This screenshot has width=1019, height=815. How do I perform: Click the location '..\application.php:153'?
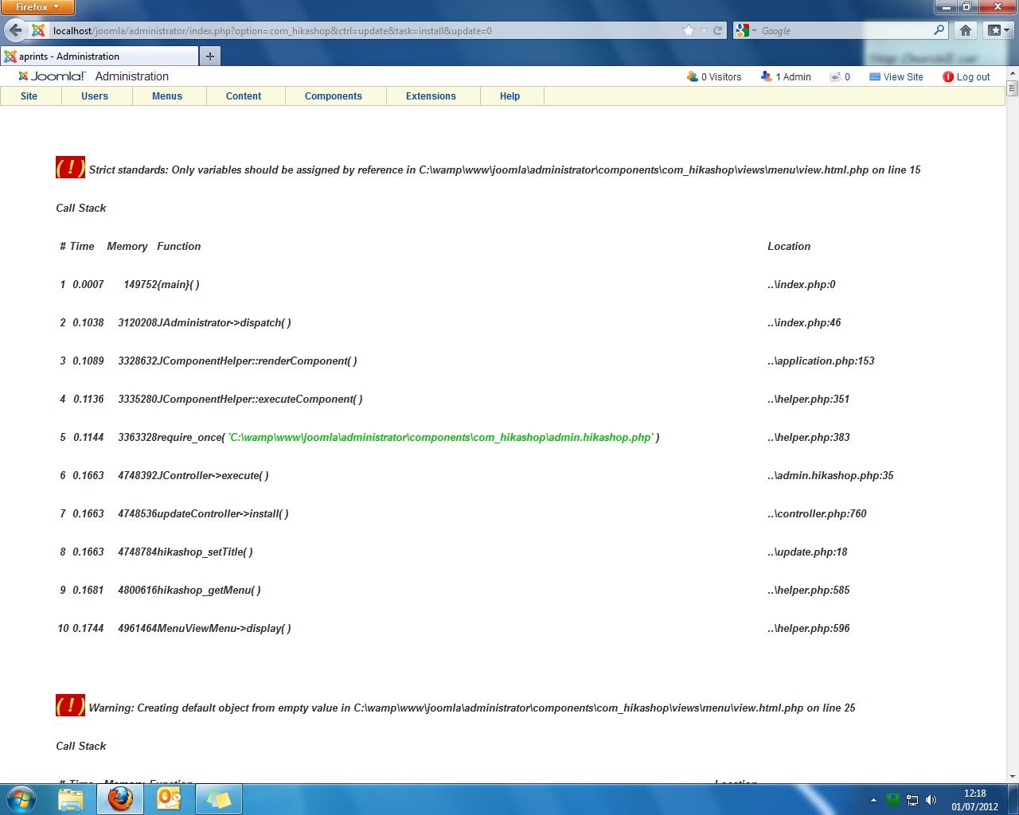coord(821,361)
